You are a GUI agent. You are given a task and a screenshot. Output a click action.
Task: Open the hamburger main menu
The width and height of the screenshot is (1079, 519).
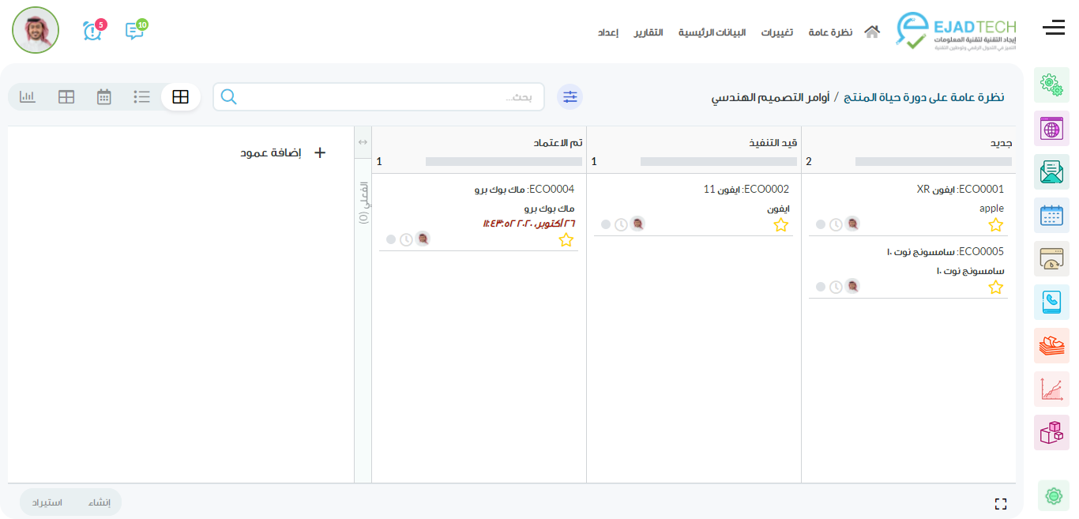tap(1054, 28)
